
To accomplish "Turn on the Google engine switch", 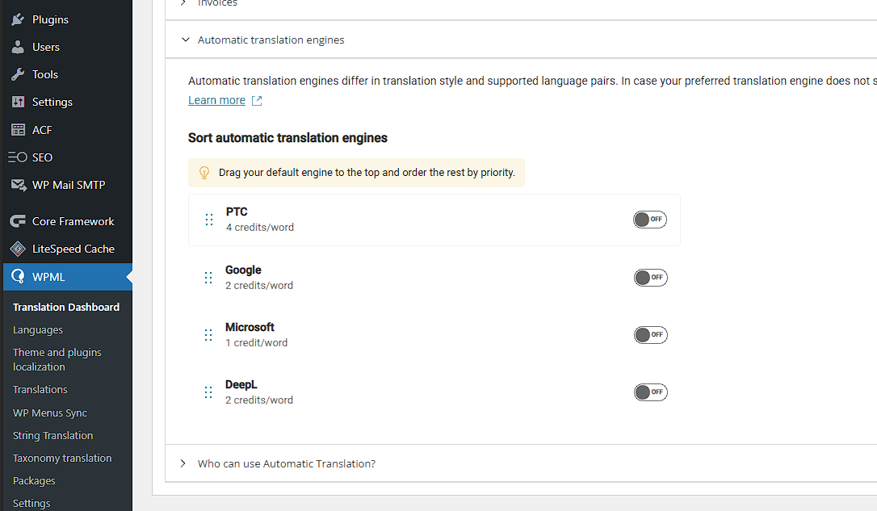I will point(650,278).
